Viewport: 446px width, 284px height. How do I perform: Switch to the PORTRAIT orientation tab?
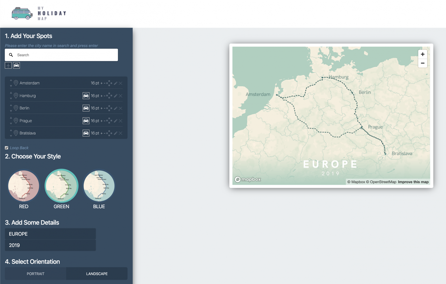[x=35, y=274]
